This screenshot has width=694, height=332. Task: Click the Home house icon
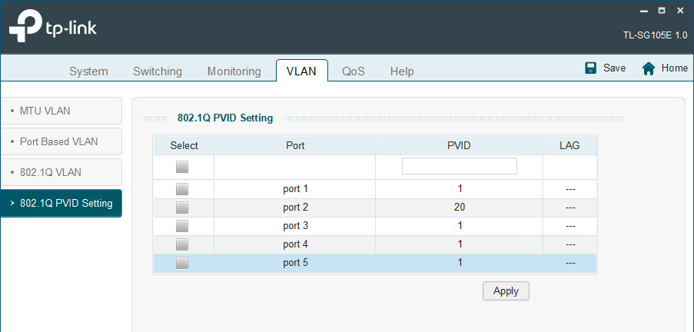(649, 68)
